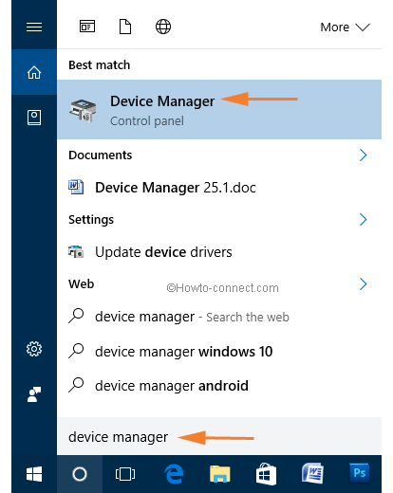Click magnifier icon beside windows 10 suggestion
This screenshot has height=493, width=393.
[76, 351]
